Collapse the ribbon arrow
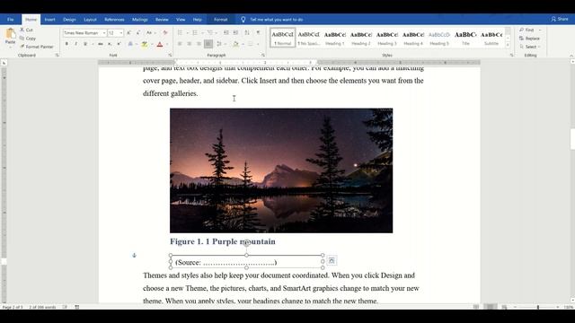 click(571, 56)
